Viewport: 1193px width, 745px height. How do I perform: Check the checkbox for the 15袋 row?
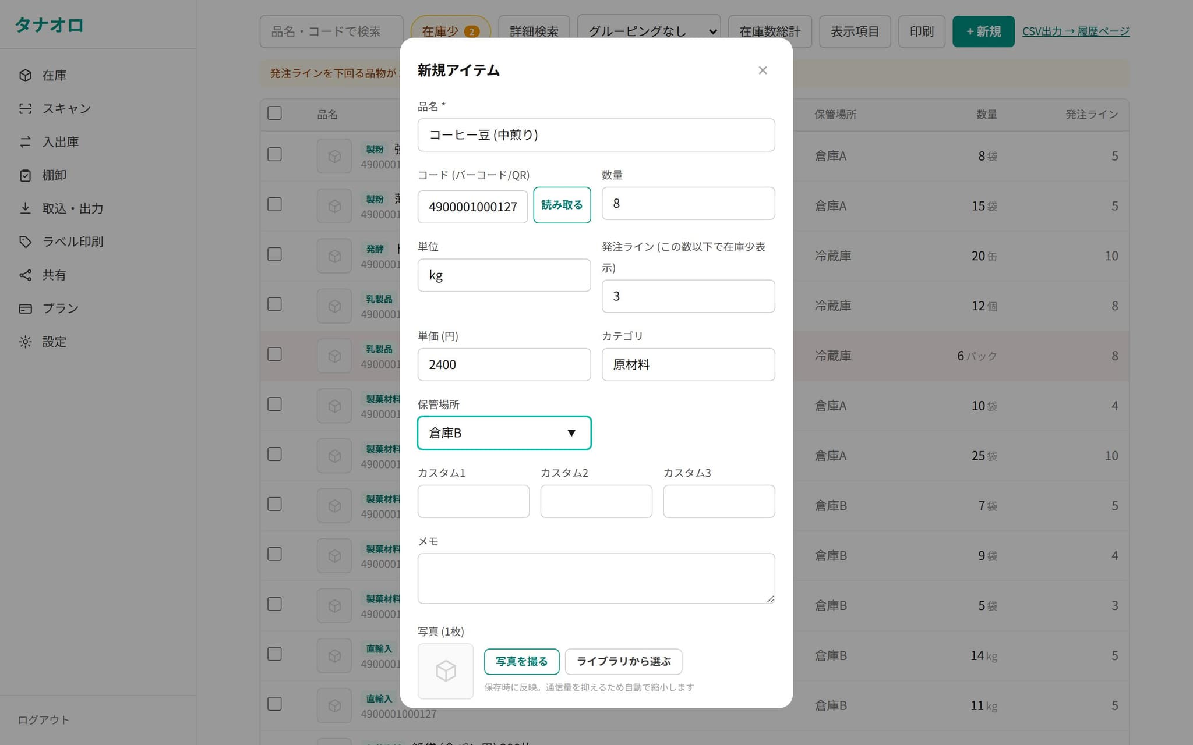[274, 204]
